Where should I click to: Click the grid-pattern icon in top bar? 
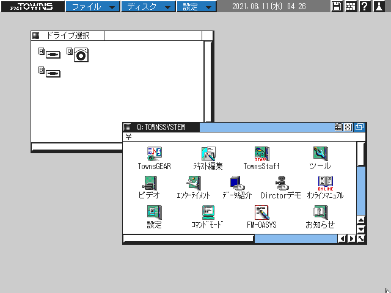[351, 6]
